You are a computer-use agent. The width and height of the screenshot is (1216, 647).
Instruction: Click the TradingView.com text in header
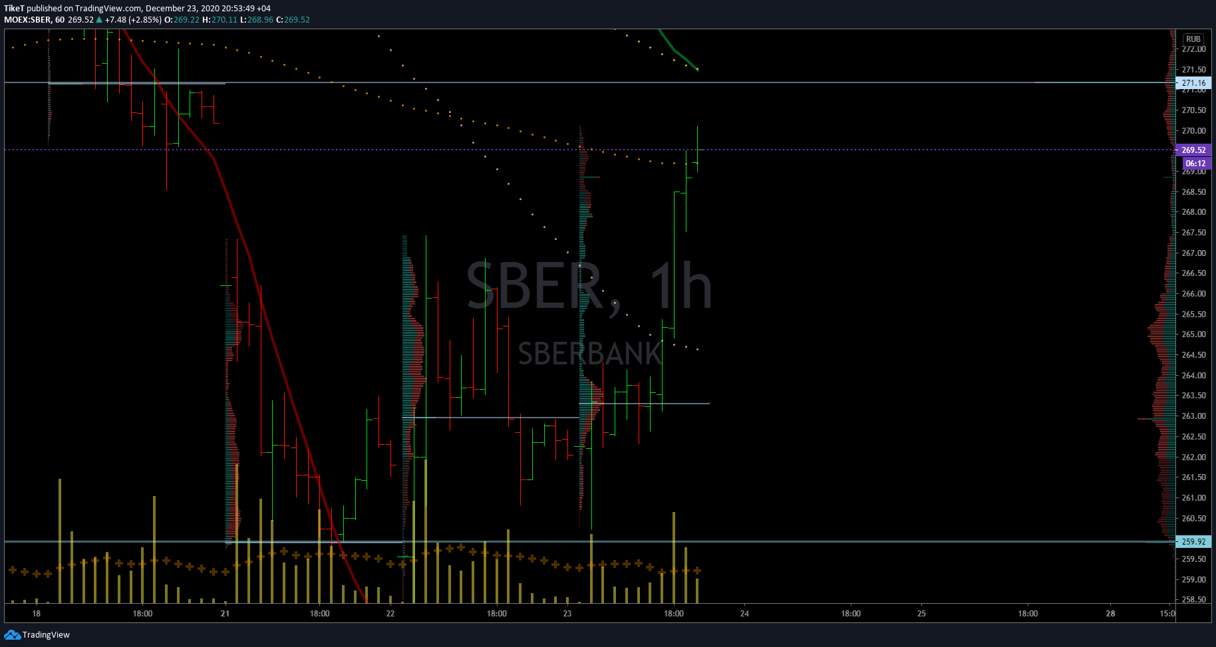[x=108, y=9]
